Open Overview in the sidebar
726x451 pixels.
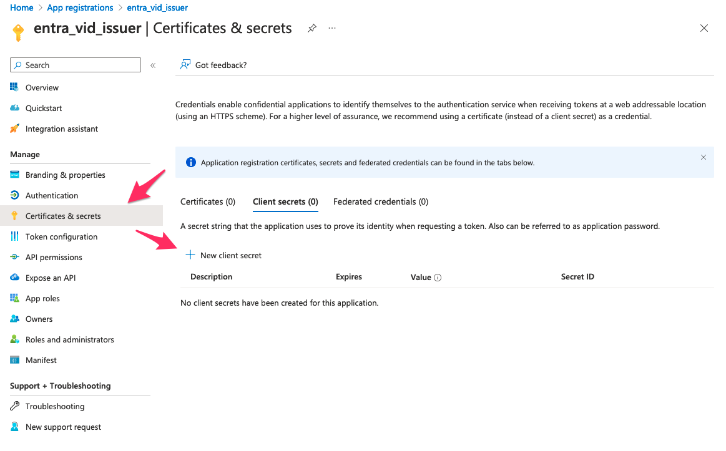[42, 88]
